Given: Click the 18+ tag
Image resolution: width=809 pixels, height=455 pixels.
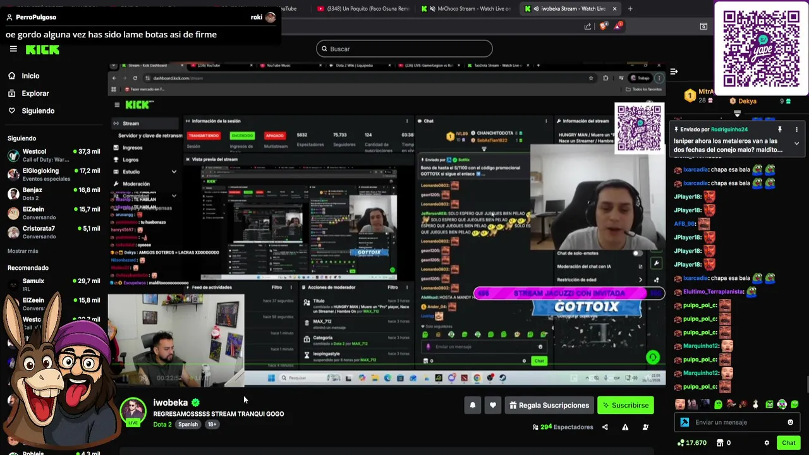Looking at the screenshot, I should 212,424.
